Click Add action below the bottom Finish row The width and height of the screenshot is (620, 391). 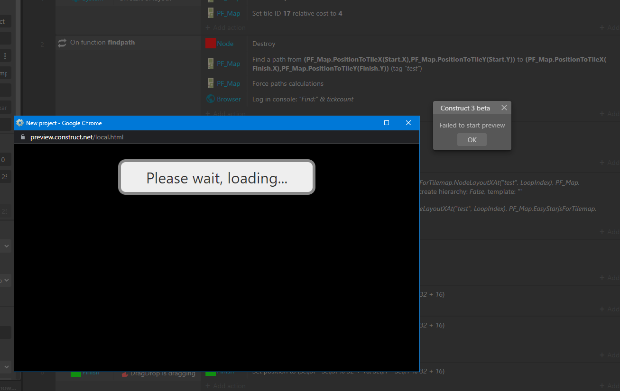click(225, 386)
